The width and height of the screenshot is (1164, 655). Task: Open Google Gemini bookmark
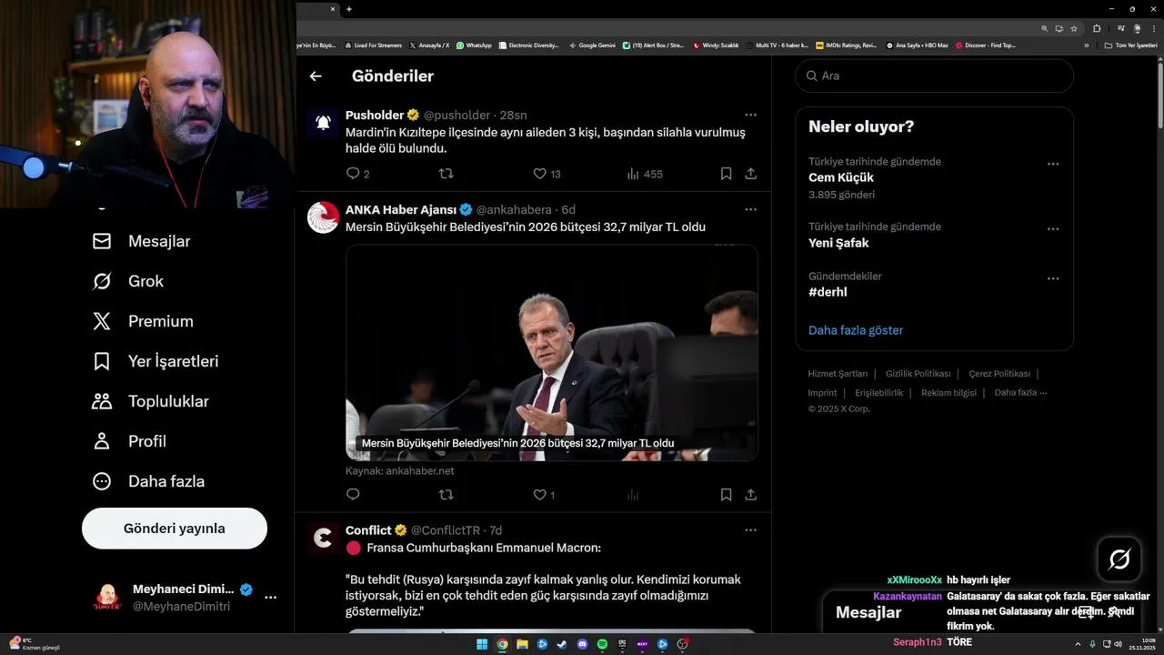tap(592, 45)
